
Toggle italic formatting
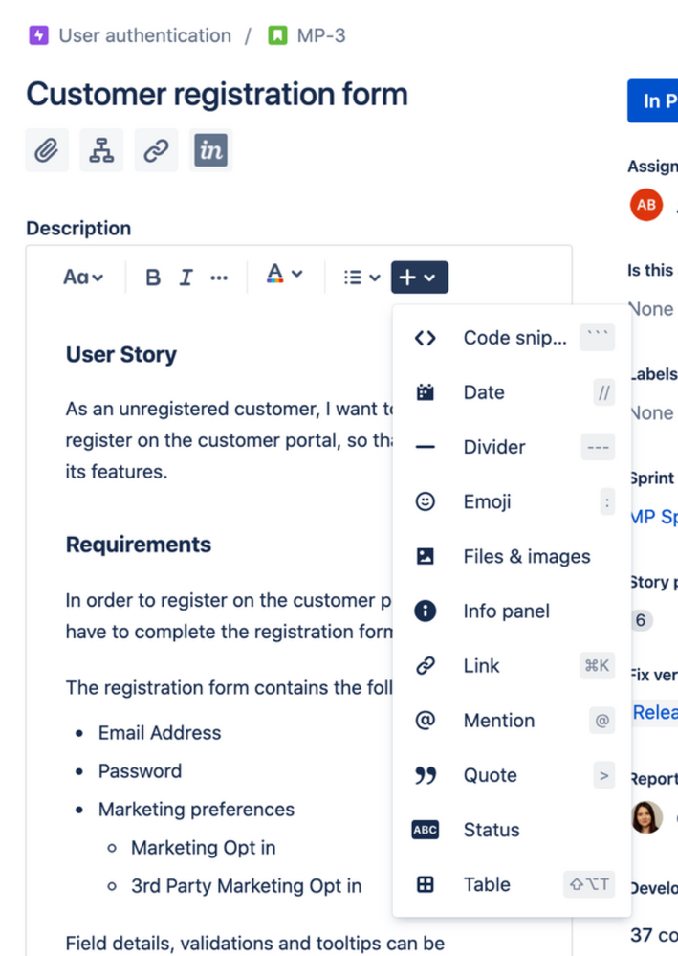coord(186,278)
